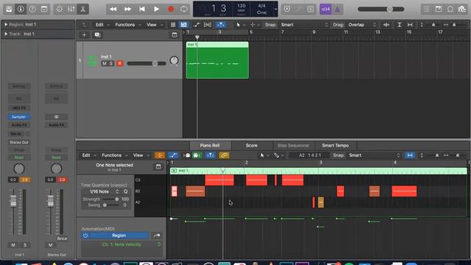471x265 pixels.
Task: Switch to the Smart Tempo tab
Action: (336, 146)
